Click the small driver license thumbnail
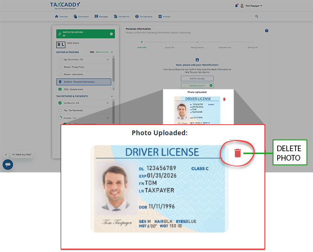 (x=197, y=110)
